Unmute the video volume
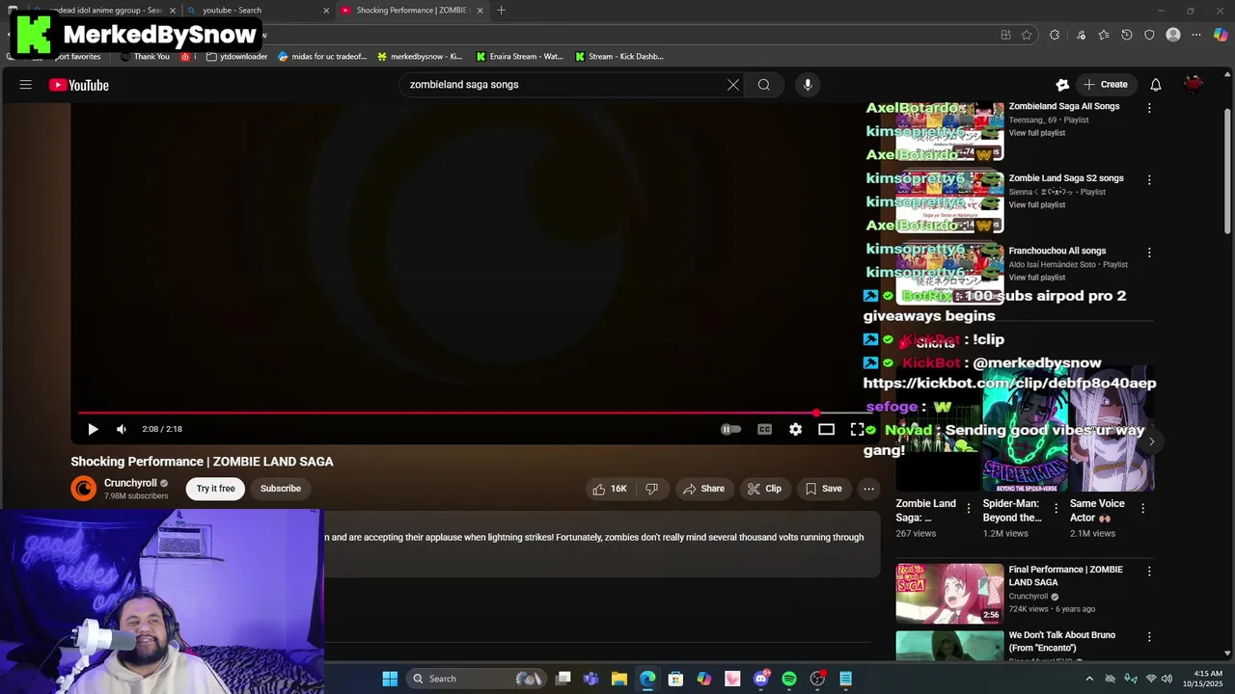Viewport: 1235px width, 694px height. (x=122, y=429)
